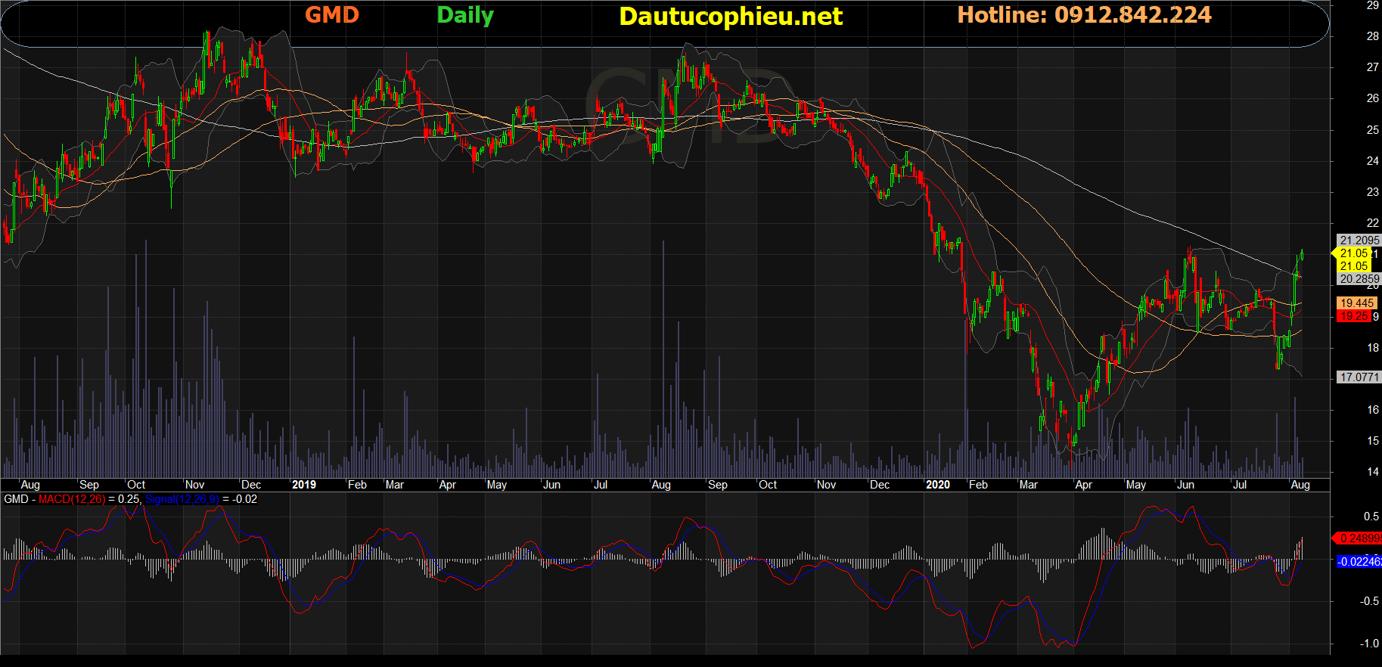Click the 24 level on price axis

pyautogui.click(x=1372, y=161)
